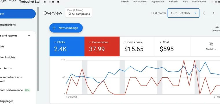Select the $595 cost value
The image size is (220, 104).
click(x=166, y=49)
